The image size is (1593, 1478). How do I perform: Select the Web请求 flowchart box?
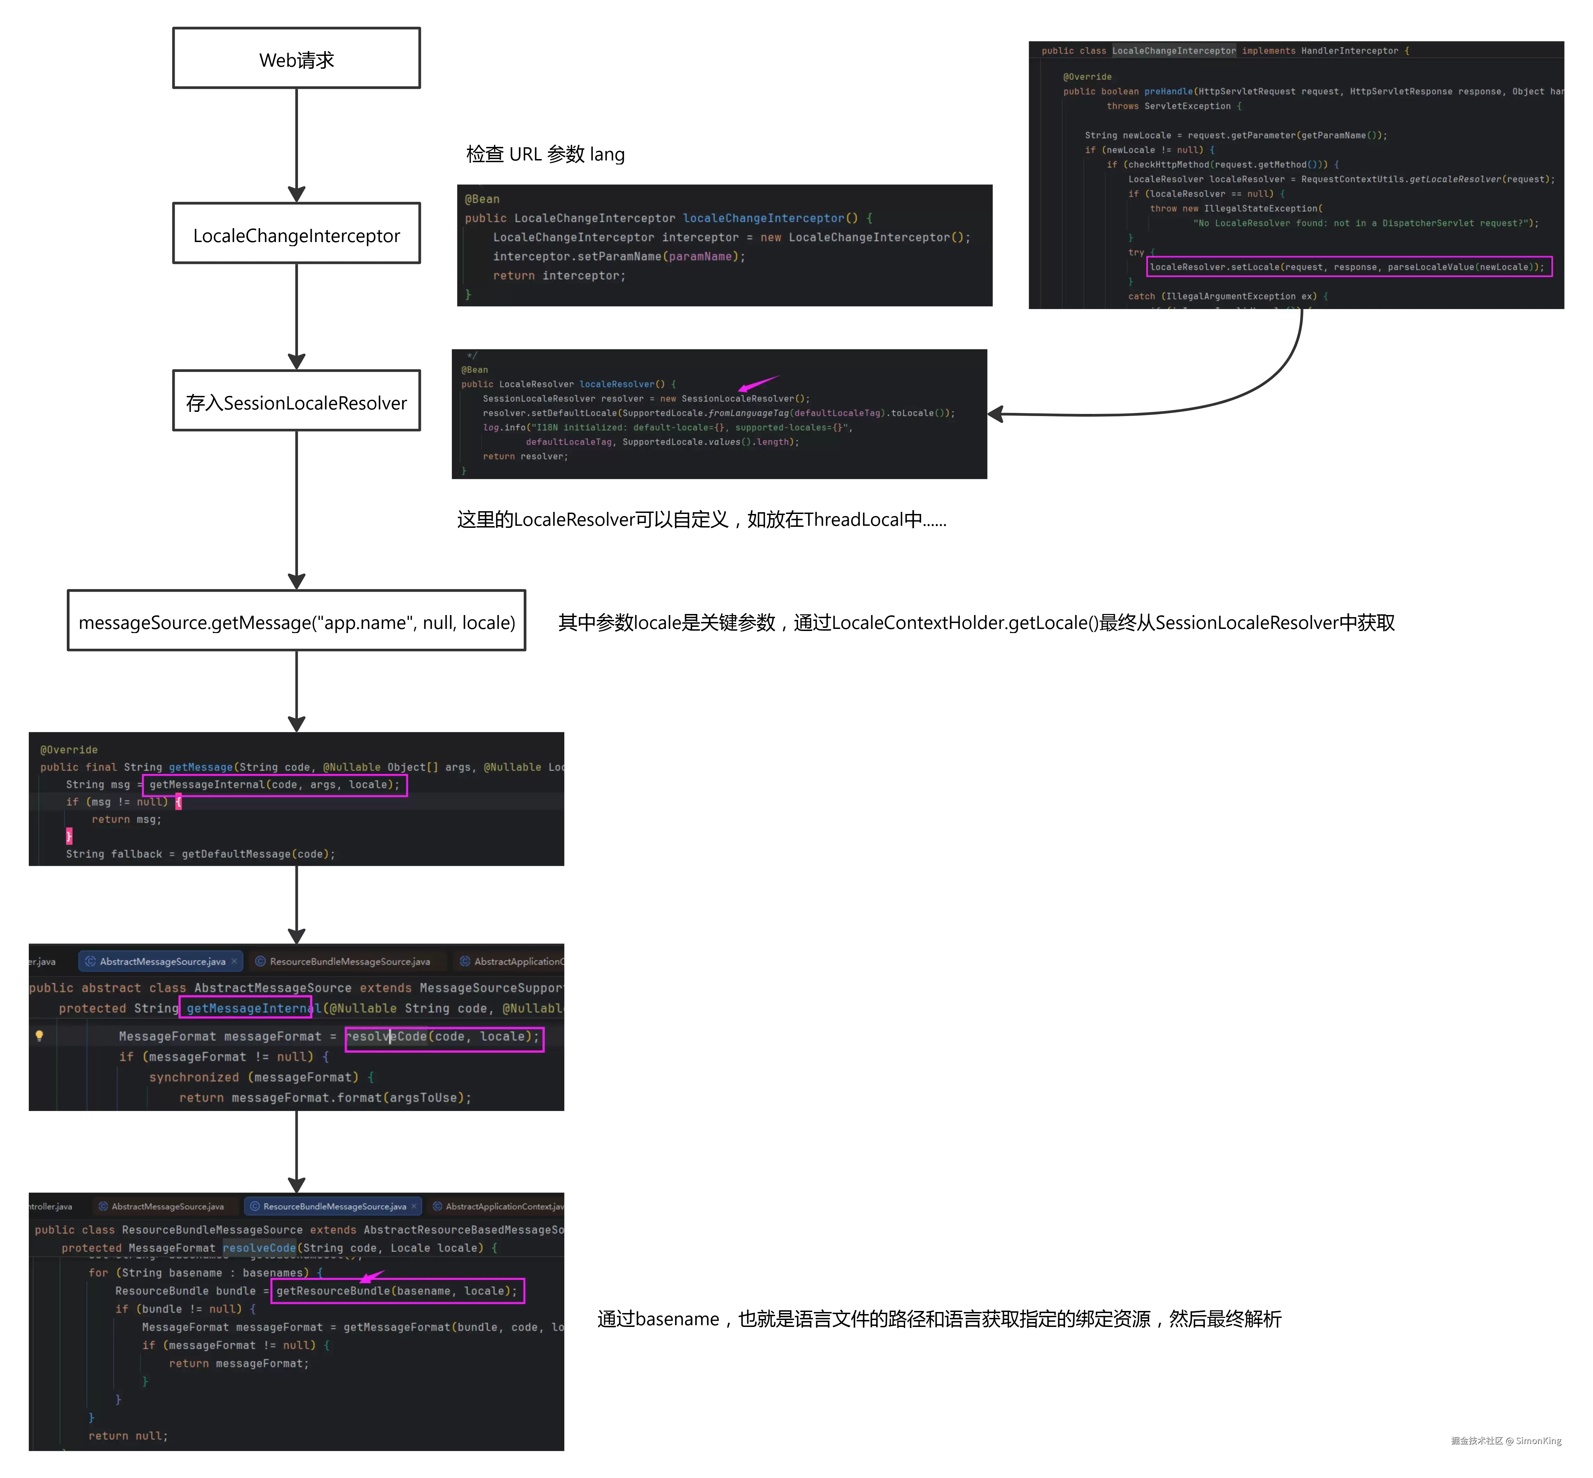297,58
